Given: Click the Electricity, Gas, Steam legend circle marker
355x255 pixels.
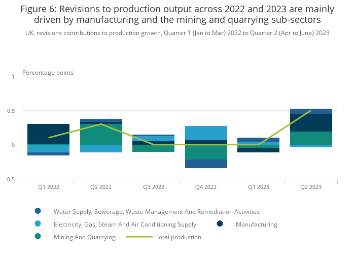Looking at the screenshot, I should pyautogui.click(x=38, y=224).
